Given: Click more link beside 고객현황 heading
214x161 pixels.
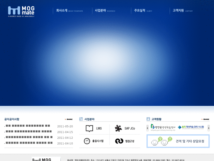Looking at the screenshot, I should click(x=205, y=119).
